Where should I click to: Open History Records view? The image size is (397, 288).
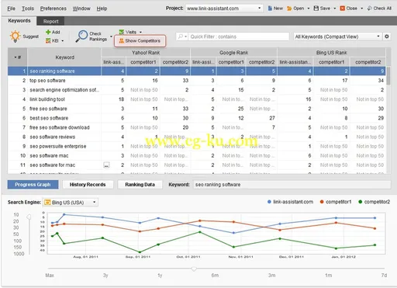[x=88, y=185]
